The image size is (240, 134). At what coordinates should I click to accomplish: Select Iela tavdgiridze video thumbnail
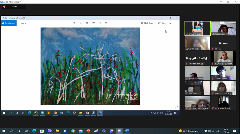(x=224, y=28)
